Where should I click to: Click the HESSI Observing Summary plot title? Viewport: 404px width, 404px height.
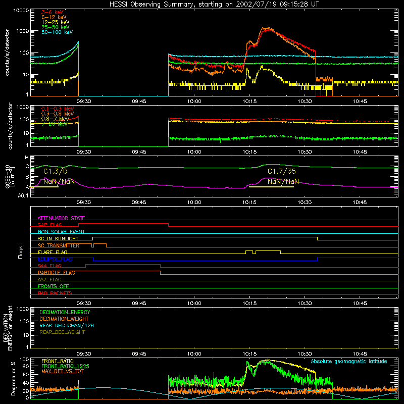214,5
